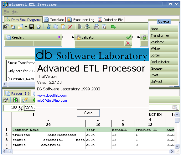Screen dimensions: 181x155
Task: Click the Save As edit-form icon
Action: pyautogui.click(x=39, y=27)
